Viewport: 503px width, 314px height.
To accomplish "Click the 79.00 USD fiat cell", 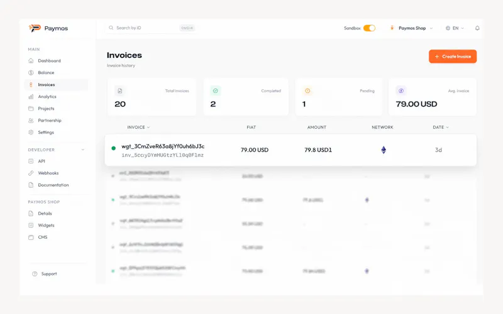I will click(255, 150).
